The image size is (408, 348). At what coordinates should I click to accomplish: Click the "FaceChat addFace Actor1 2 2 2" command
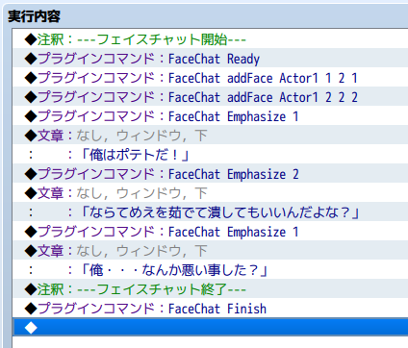(x=211, y=97)
